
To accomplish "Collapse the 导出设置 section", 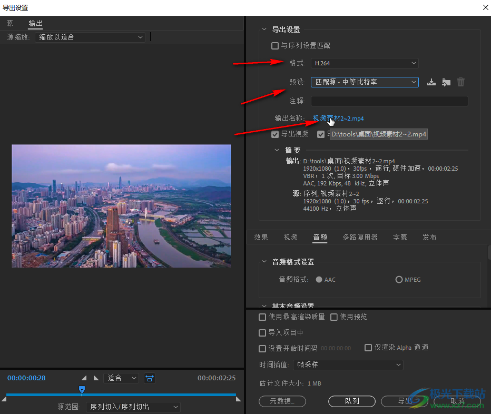I will tap(264, 29).
